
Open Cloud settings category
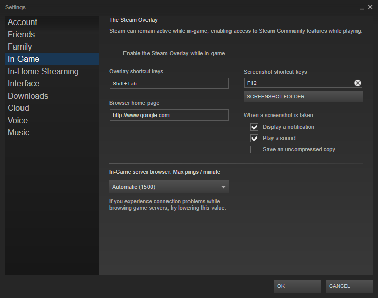click(52, 108)
